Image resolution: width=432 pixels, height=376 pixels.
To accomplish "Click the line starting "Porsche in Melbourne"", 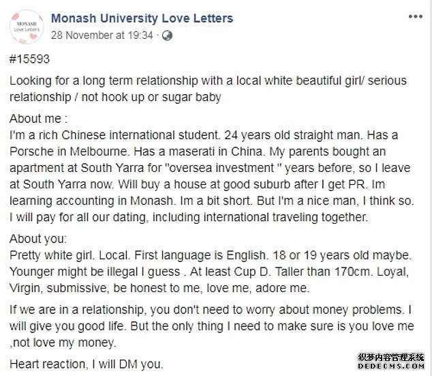I will tap(198, 151).
